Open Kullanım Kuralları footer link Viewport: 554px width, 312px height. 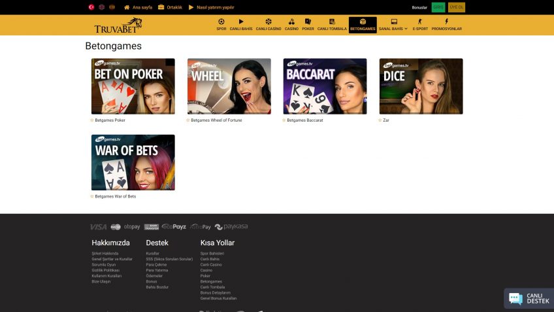(x=106, y=276)
